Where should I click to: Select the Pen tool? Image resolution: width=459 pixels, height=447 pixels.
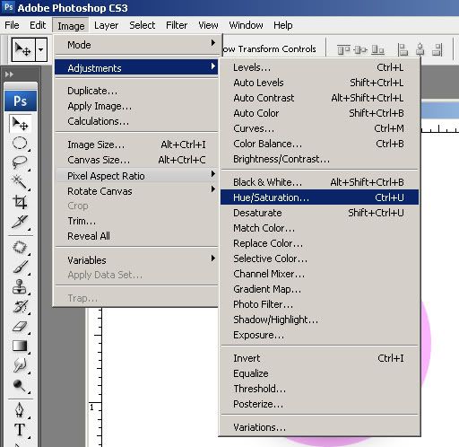point(20,410)
